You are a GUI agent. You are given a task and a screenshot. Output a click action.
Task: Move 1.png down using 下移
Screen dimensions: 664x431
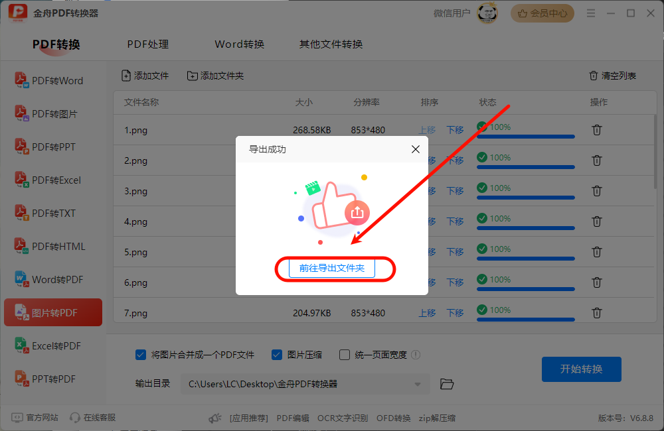[455, 130]
